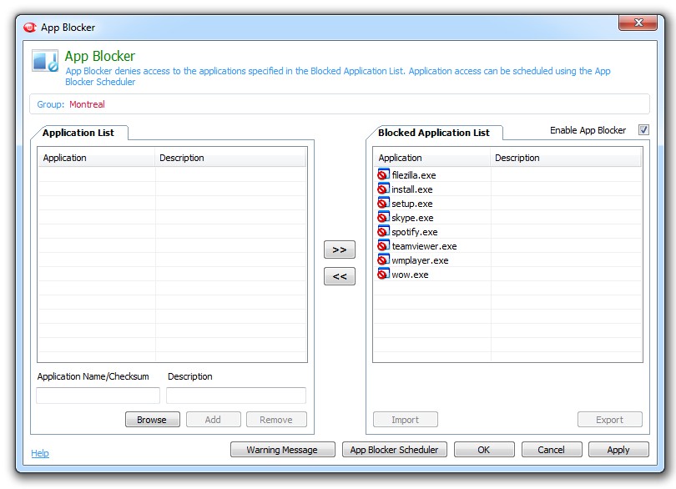Click spotify.exe's blocked application icon
The width and height of the screenshot is (676, 489).
pos(383,232)
